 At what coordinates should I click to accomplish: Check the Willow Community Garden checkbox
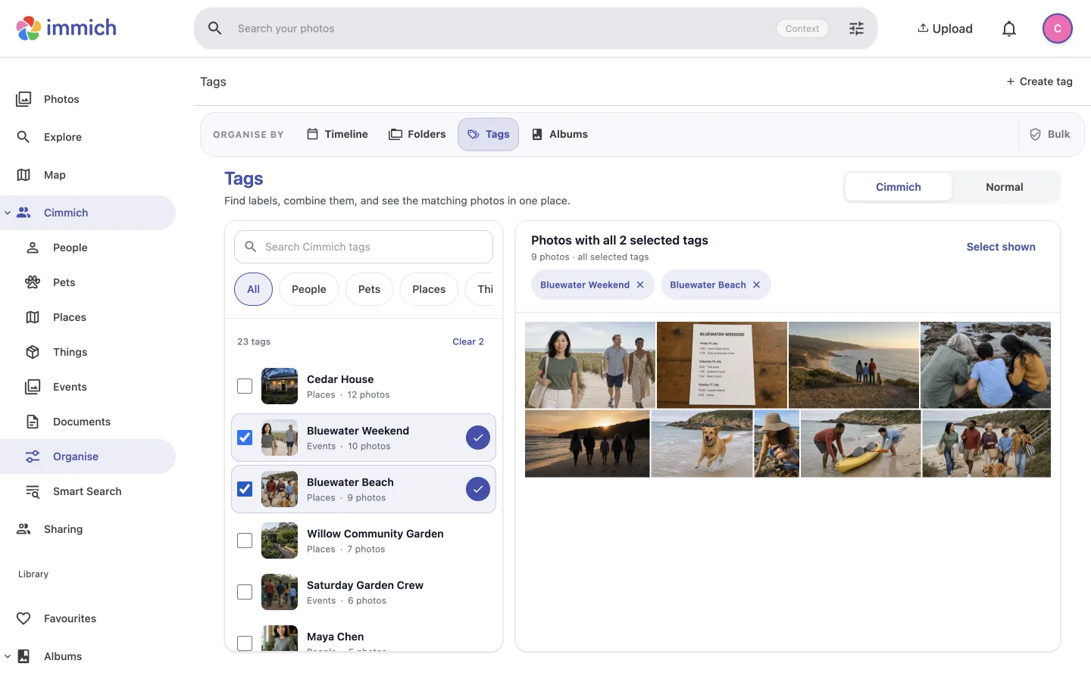[245, 540]
